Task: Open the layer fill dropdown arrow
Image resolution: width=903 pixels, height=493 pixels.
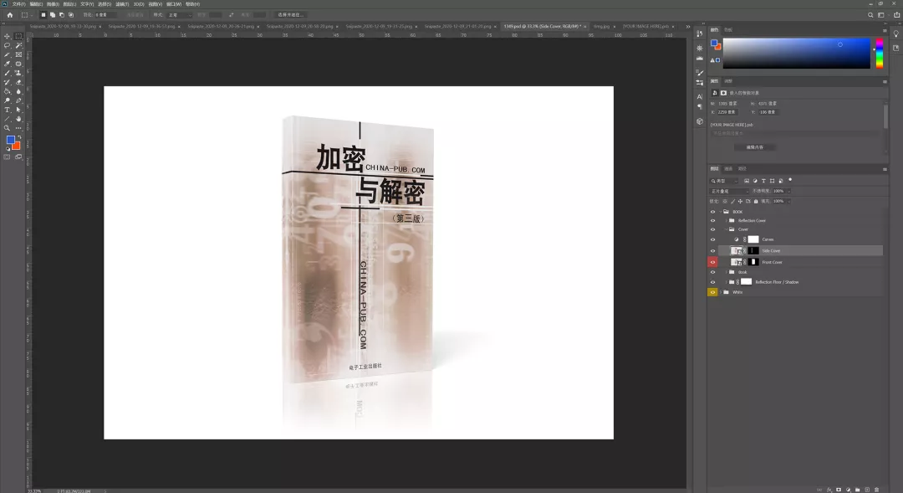Action: [788, 201]
